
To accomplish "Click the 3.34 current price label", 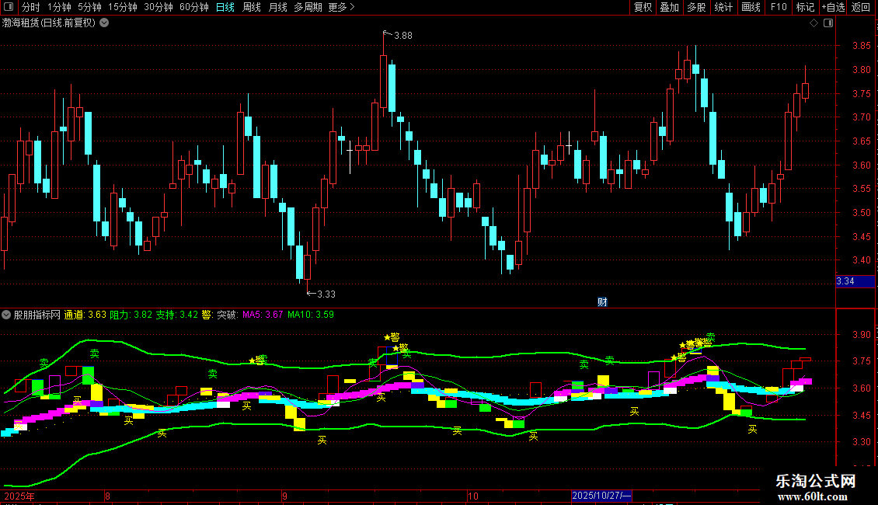I will pyautogui.click(x=855, y=280).
